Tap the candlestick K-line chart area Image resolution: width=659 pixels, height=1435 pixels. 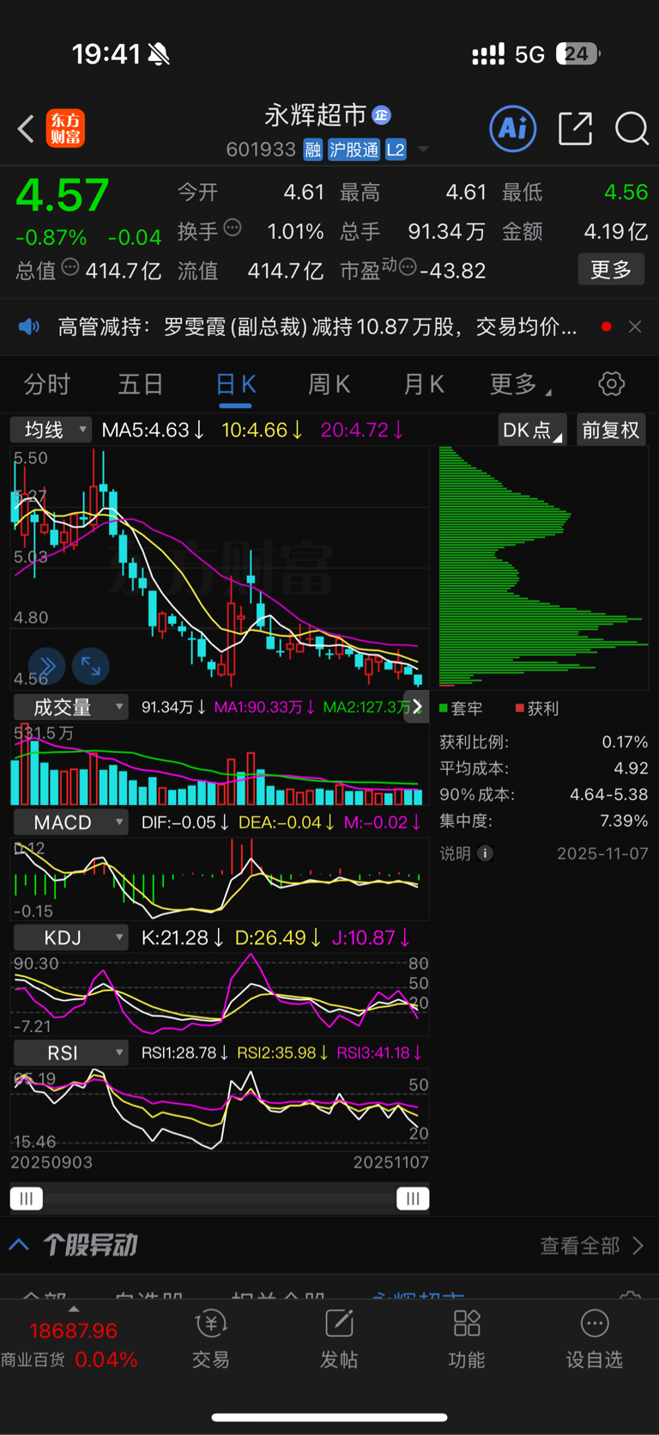click(220, 567)
